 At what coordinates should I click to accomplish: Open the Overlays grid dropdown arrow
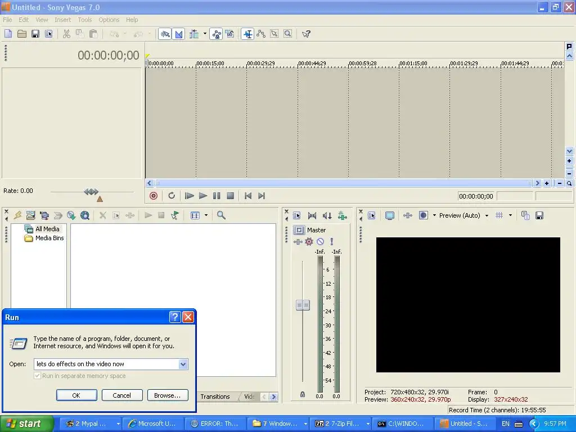tap(510, 215)
